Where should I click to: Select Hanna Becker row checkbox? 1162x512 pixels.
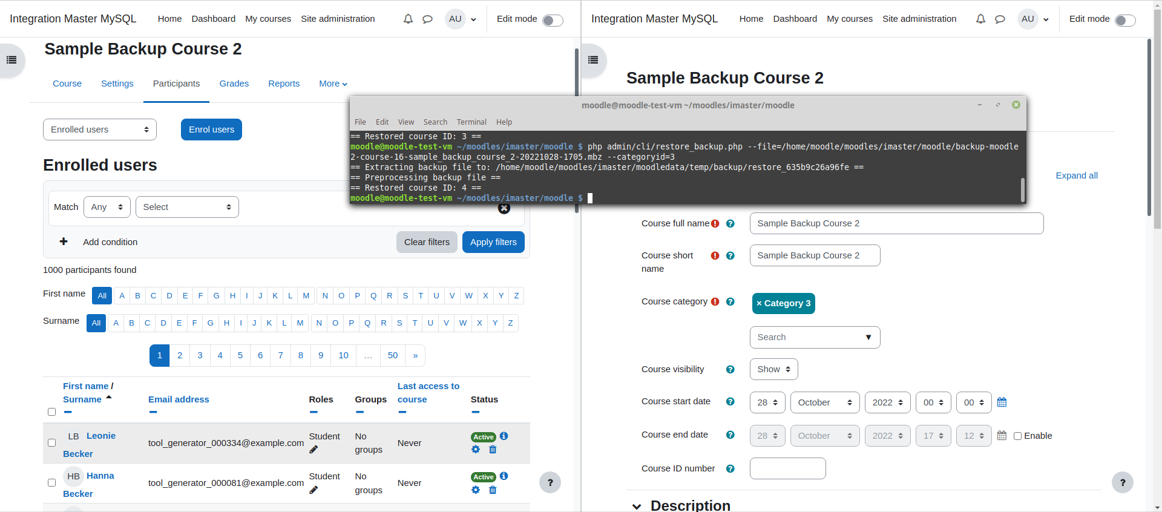pos(51,482)
